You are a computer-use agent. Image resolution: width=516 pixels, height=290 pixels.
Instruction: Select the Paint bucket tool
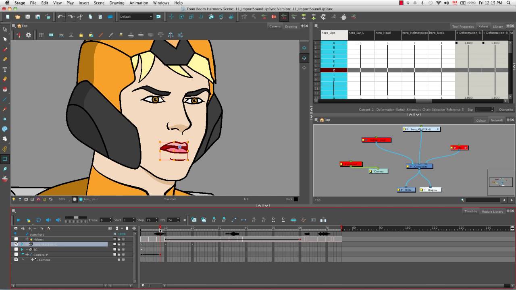5,89
